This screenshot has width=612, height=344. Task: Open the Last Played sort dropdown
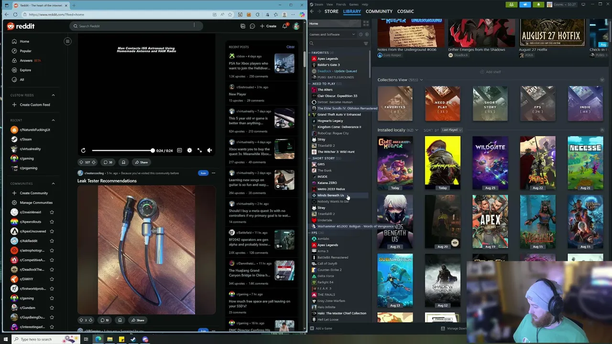pyautogui.click(x=451, y=130)
